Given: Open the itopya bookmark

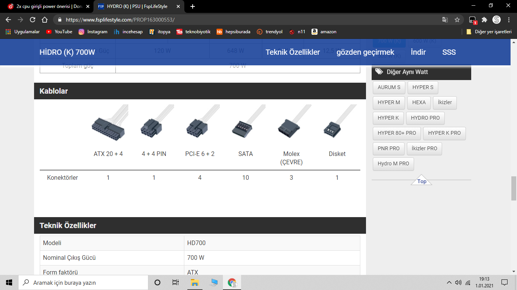Looking at the screenshot, I should 160,32.
